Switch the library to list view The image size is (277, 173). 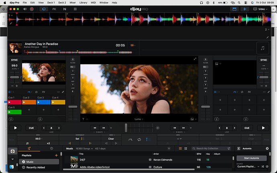pos(180,149)
